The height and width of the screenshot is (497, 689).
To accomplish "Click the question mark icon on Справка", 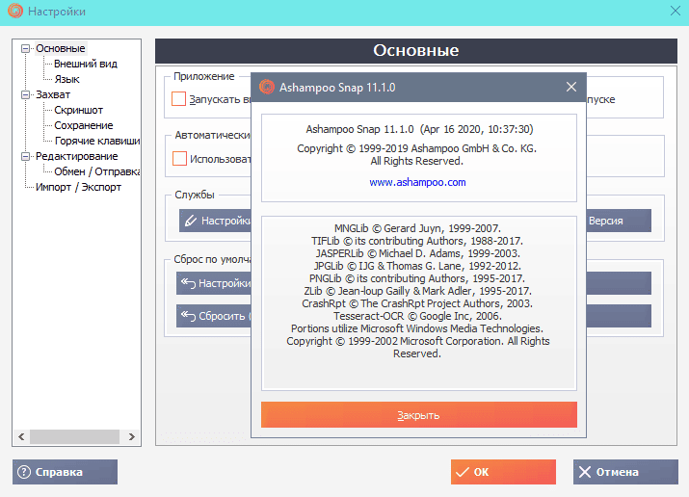I will tap(24, 472).
